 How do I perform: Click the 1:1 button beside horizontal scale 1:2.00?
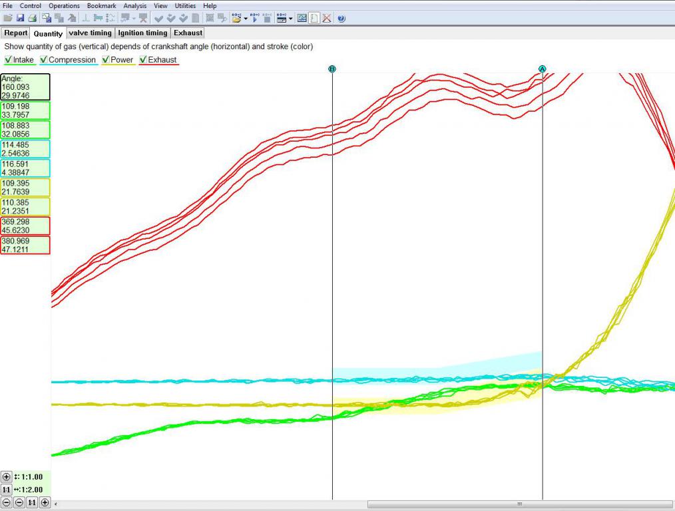click(6, 490)
